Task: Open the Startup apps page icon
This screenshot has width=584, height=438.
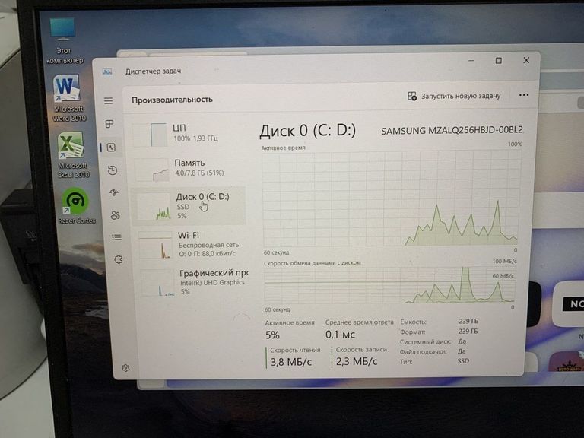Action: [x=114, y=192]
